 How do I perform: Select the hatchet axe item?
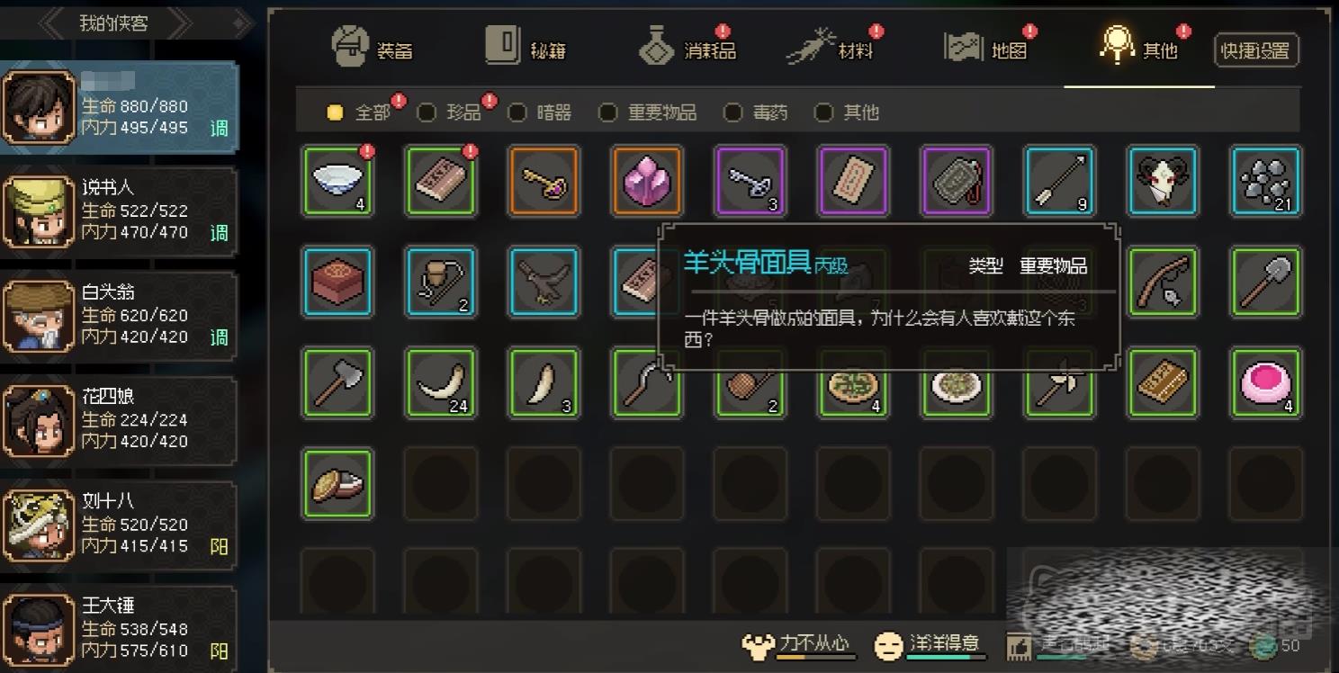coord(337,383)
